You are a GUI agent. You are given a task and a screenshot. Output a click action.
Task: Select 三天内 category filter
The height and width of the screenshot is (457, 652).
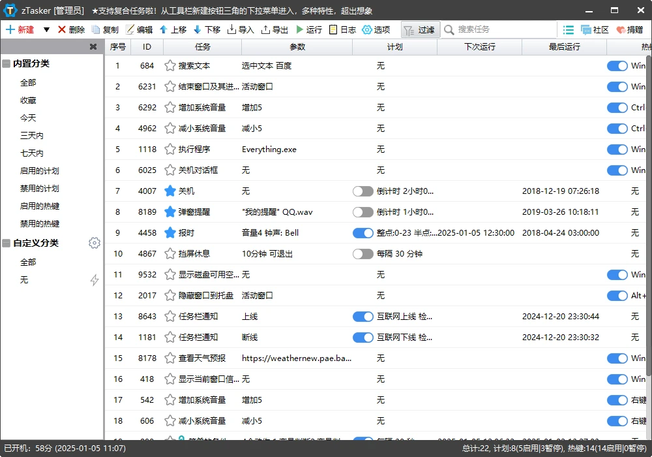[31, 136]
